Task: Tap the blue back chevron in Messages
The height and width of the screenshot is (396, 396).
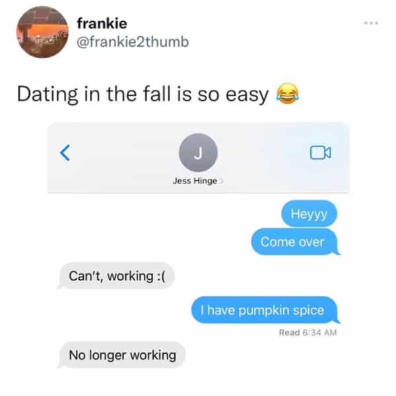Action: 65,153
